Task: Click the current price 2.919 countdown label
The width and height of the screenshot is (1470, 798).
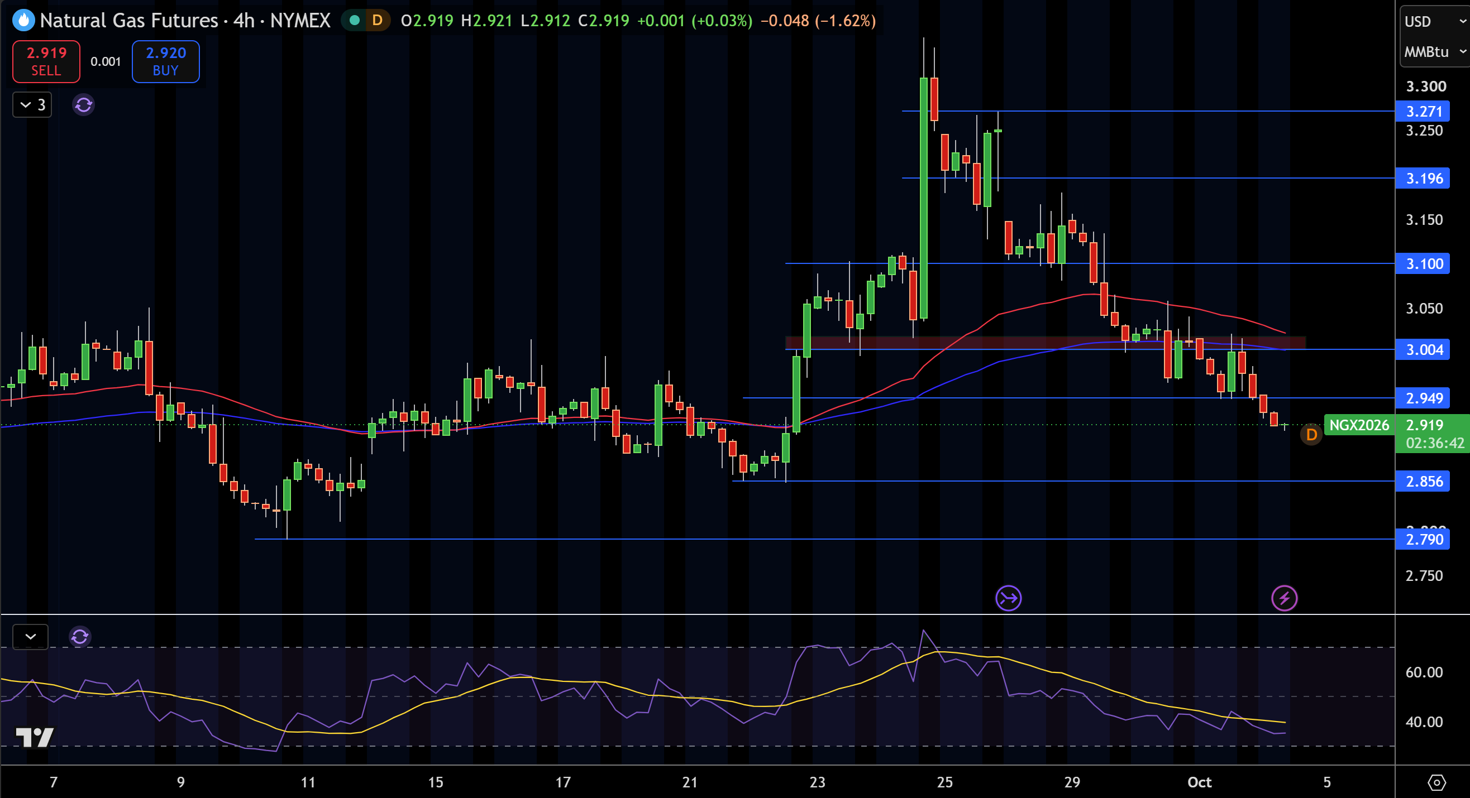Action: [x=1433, y=434]
